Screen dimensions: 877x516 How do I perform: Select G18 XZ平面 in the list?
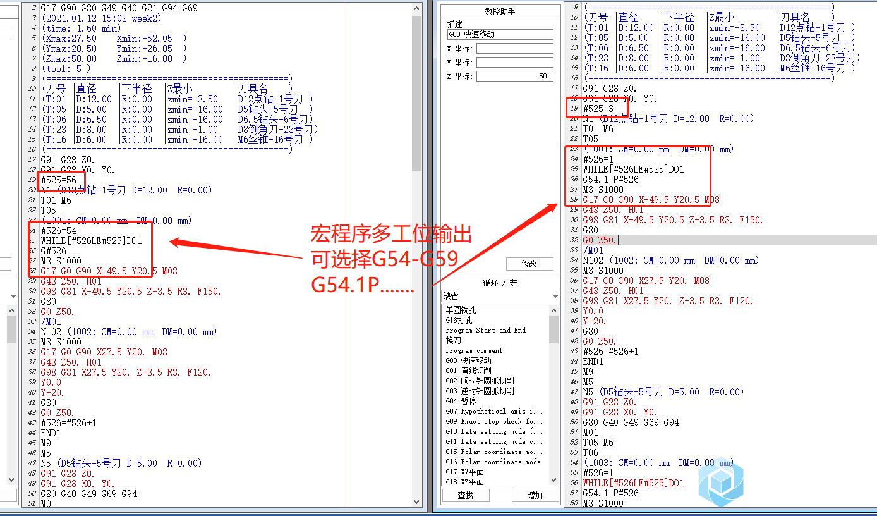(464, 482)
